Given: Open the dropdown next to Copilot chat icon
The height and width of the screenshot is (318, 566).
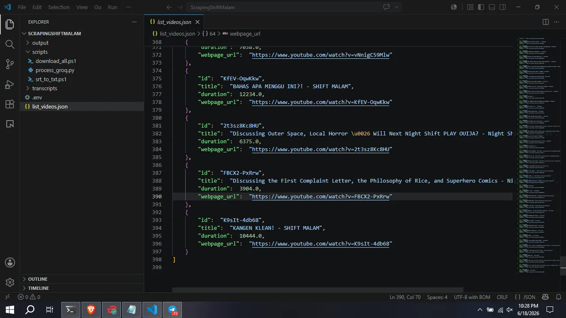Looking at the screenshot, I should tap(396, 7).
